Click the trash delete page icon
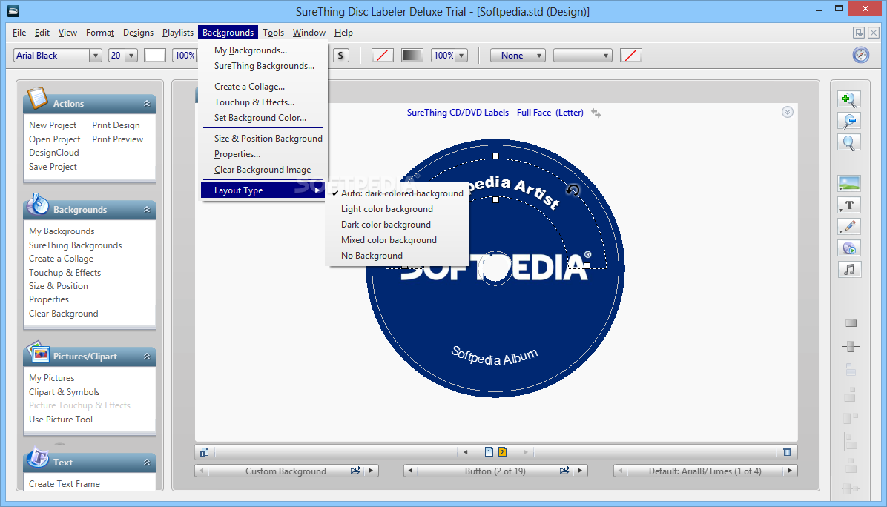 click(x=787, y=452)
